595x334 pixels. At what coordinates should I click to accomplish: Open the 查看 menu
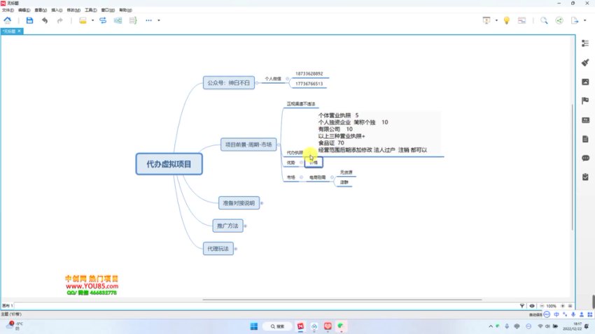pos(41,10)
